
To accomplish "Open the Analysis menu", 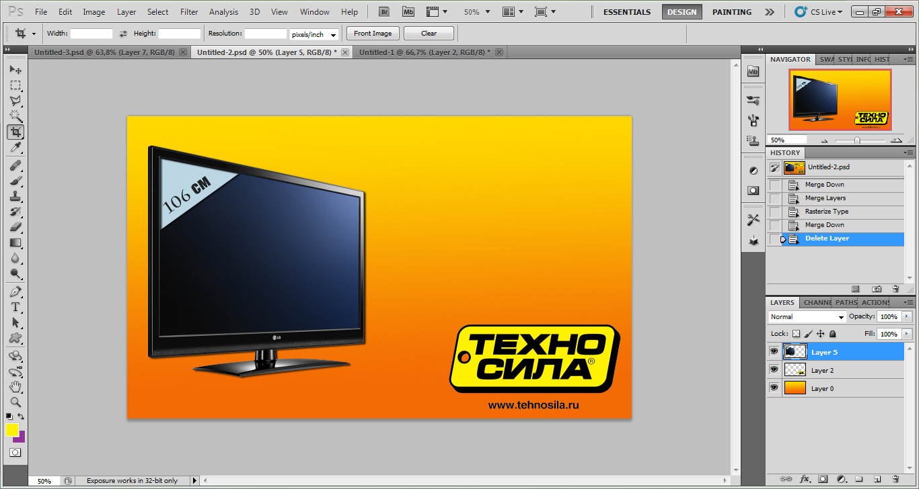I will [223, 12].
